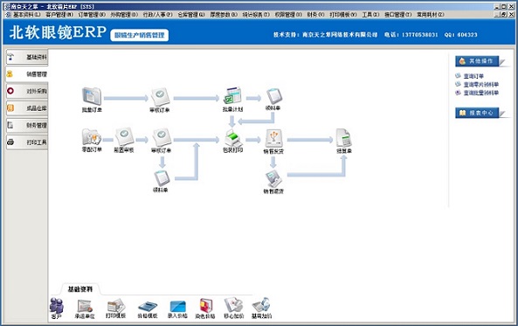This screenshot has height=326, width=518.
Task: Select 打印工具 in the left sidebar
Action: [27, 142]
